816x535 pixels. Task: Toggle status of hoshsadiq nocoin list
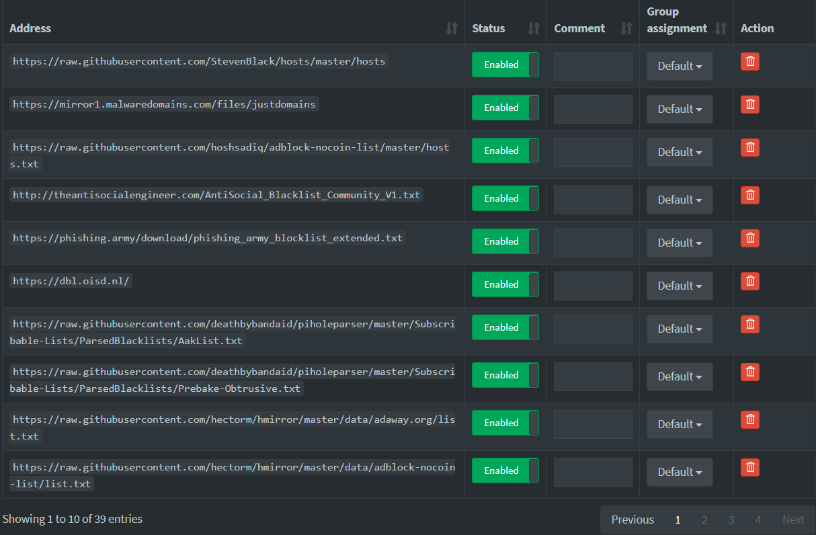(x=505, y=151)
